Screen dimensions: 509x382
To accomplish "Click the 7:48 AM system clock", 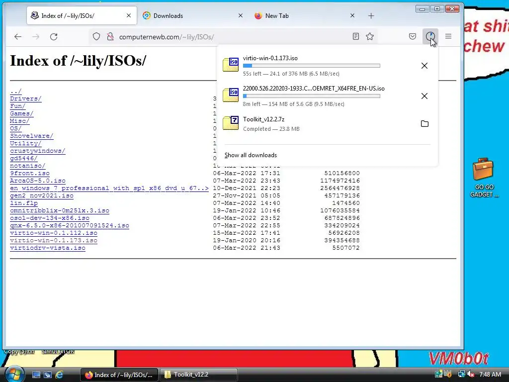I will (x=490, y=375).
